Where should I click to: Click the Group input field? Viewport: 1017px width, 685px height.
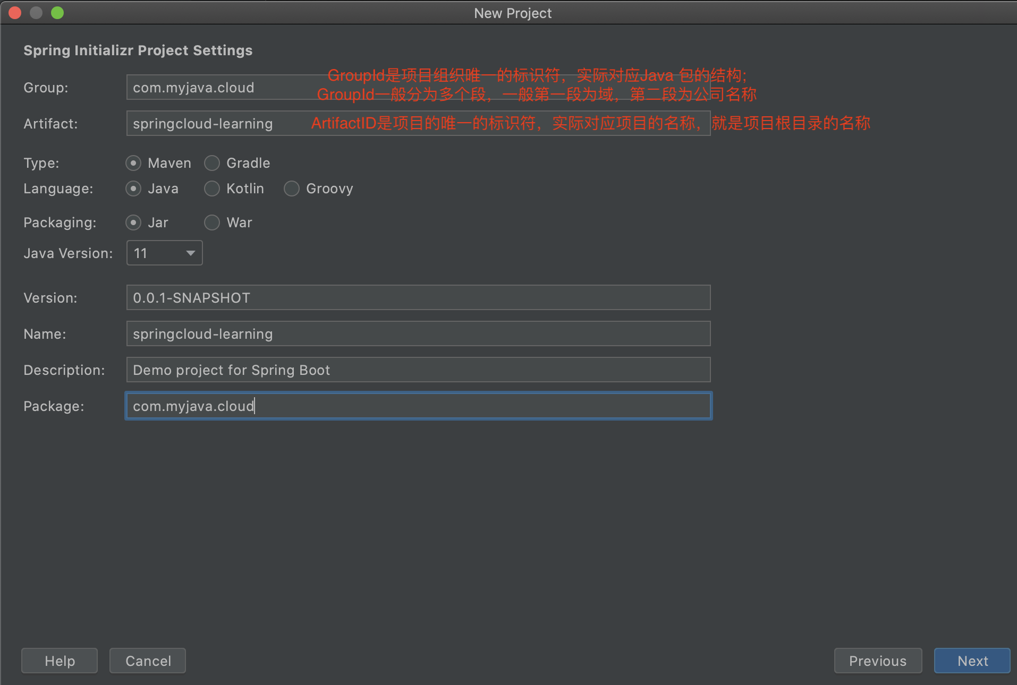pos(213,87)
